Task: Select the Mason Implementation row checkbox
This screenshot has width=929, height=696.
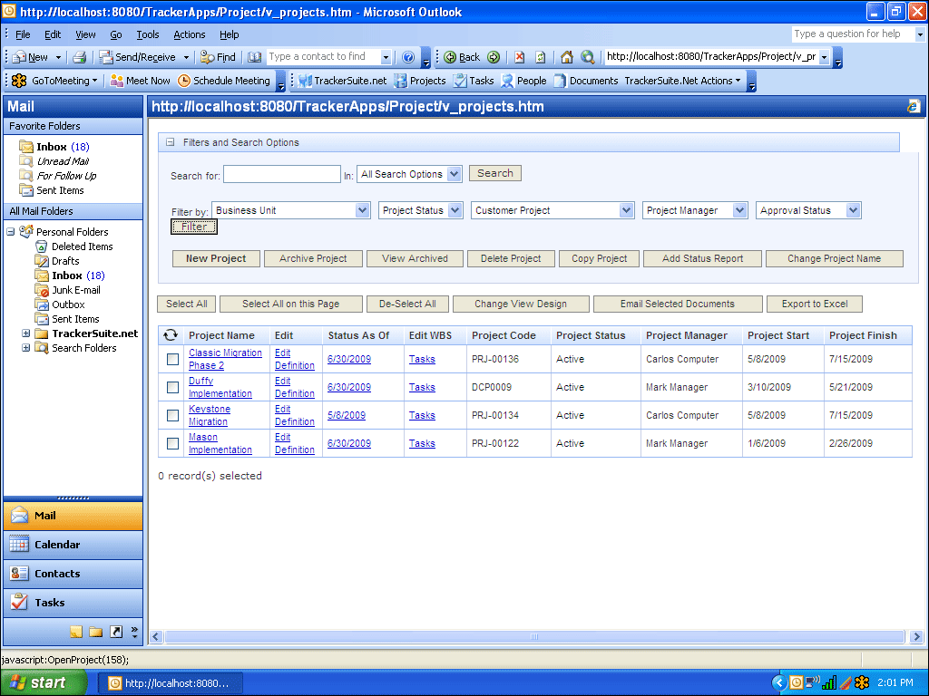Action: click(172, 444)
